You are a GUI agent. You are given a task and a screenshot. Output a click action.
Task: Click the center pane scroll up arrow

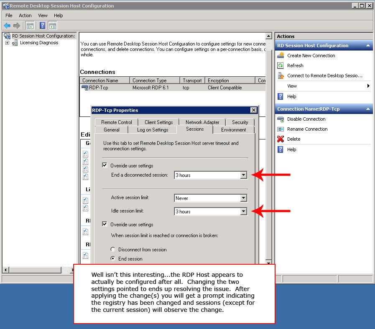point(268,36)
